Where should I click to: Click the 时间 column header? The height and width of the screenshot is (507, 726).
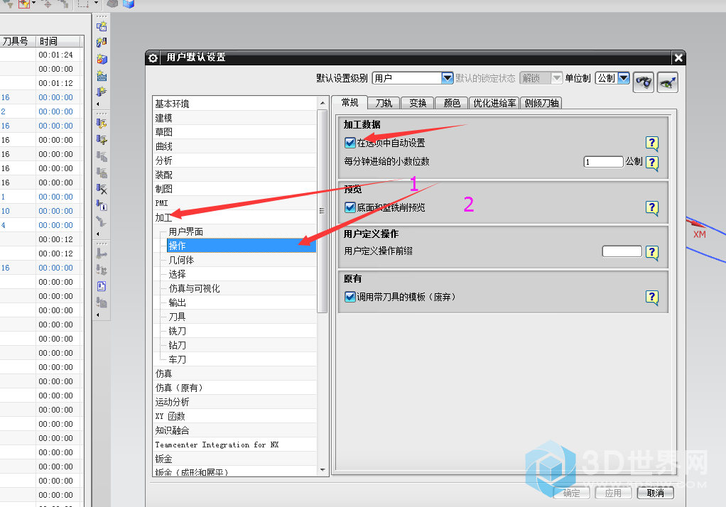(x=59, y=41)
